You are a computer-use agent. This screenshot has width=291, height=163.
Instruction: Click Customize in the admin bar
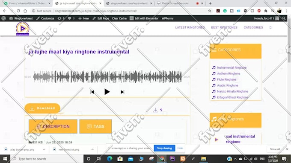pyautogui.click(x=45, y=18)
